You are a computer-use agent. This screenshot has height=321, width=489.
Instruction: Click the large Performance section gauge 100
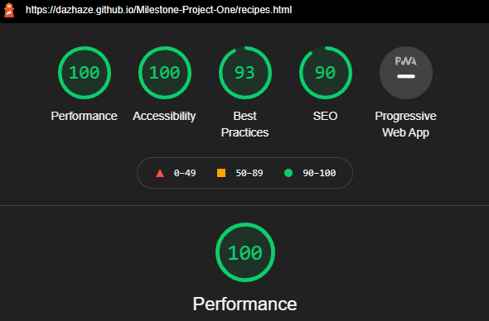[x=245, y=252]
